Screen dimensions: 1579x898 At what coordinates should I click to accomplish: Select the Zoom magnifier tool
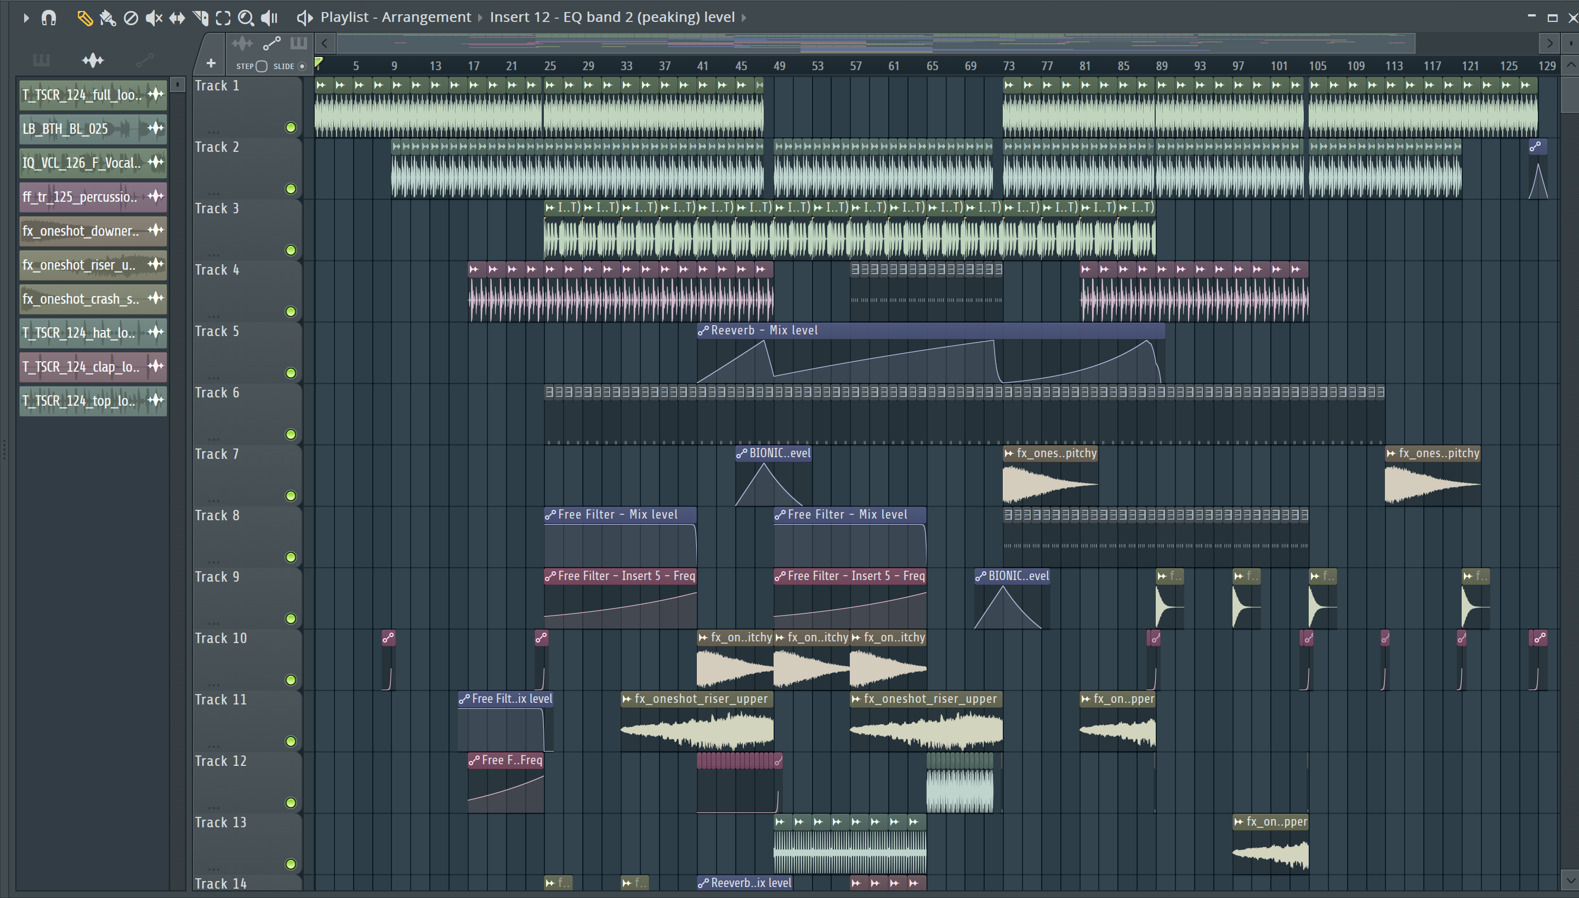pyautogui.click(x=246, y=18)
